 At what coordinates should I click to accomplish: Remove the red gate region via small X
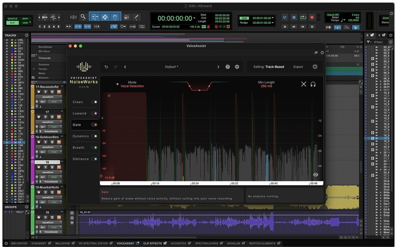point(109,96)
